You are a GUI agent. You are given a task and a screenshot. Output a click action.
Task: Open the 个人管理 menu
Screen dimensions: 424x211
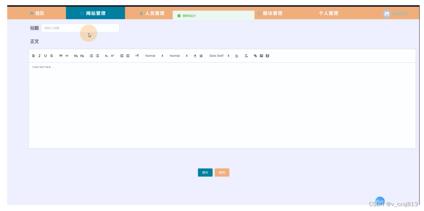(331, 13)
